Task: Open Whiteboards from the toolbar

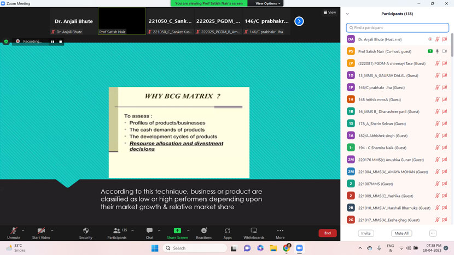Action: coord(254,233)
